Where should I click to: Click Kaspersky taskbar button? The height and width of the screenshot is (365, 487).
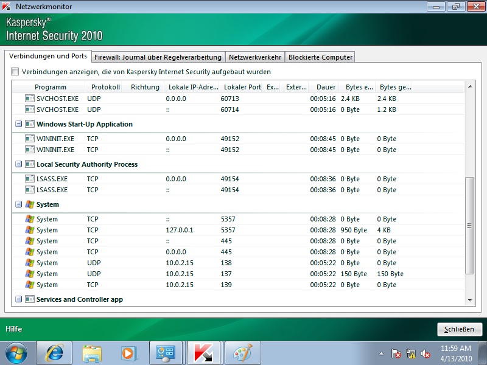tap(204, 353)
